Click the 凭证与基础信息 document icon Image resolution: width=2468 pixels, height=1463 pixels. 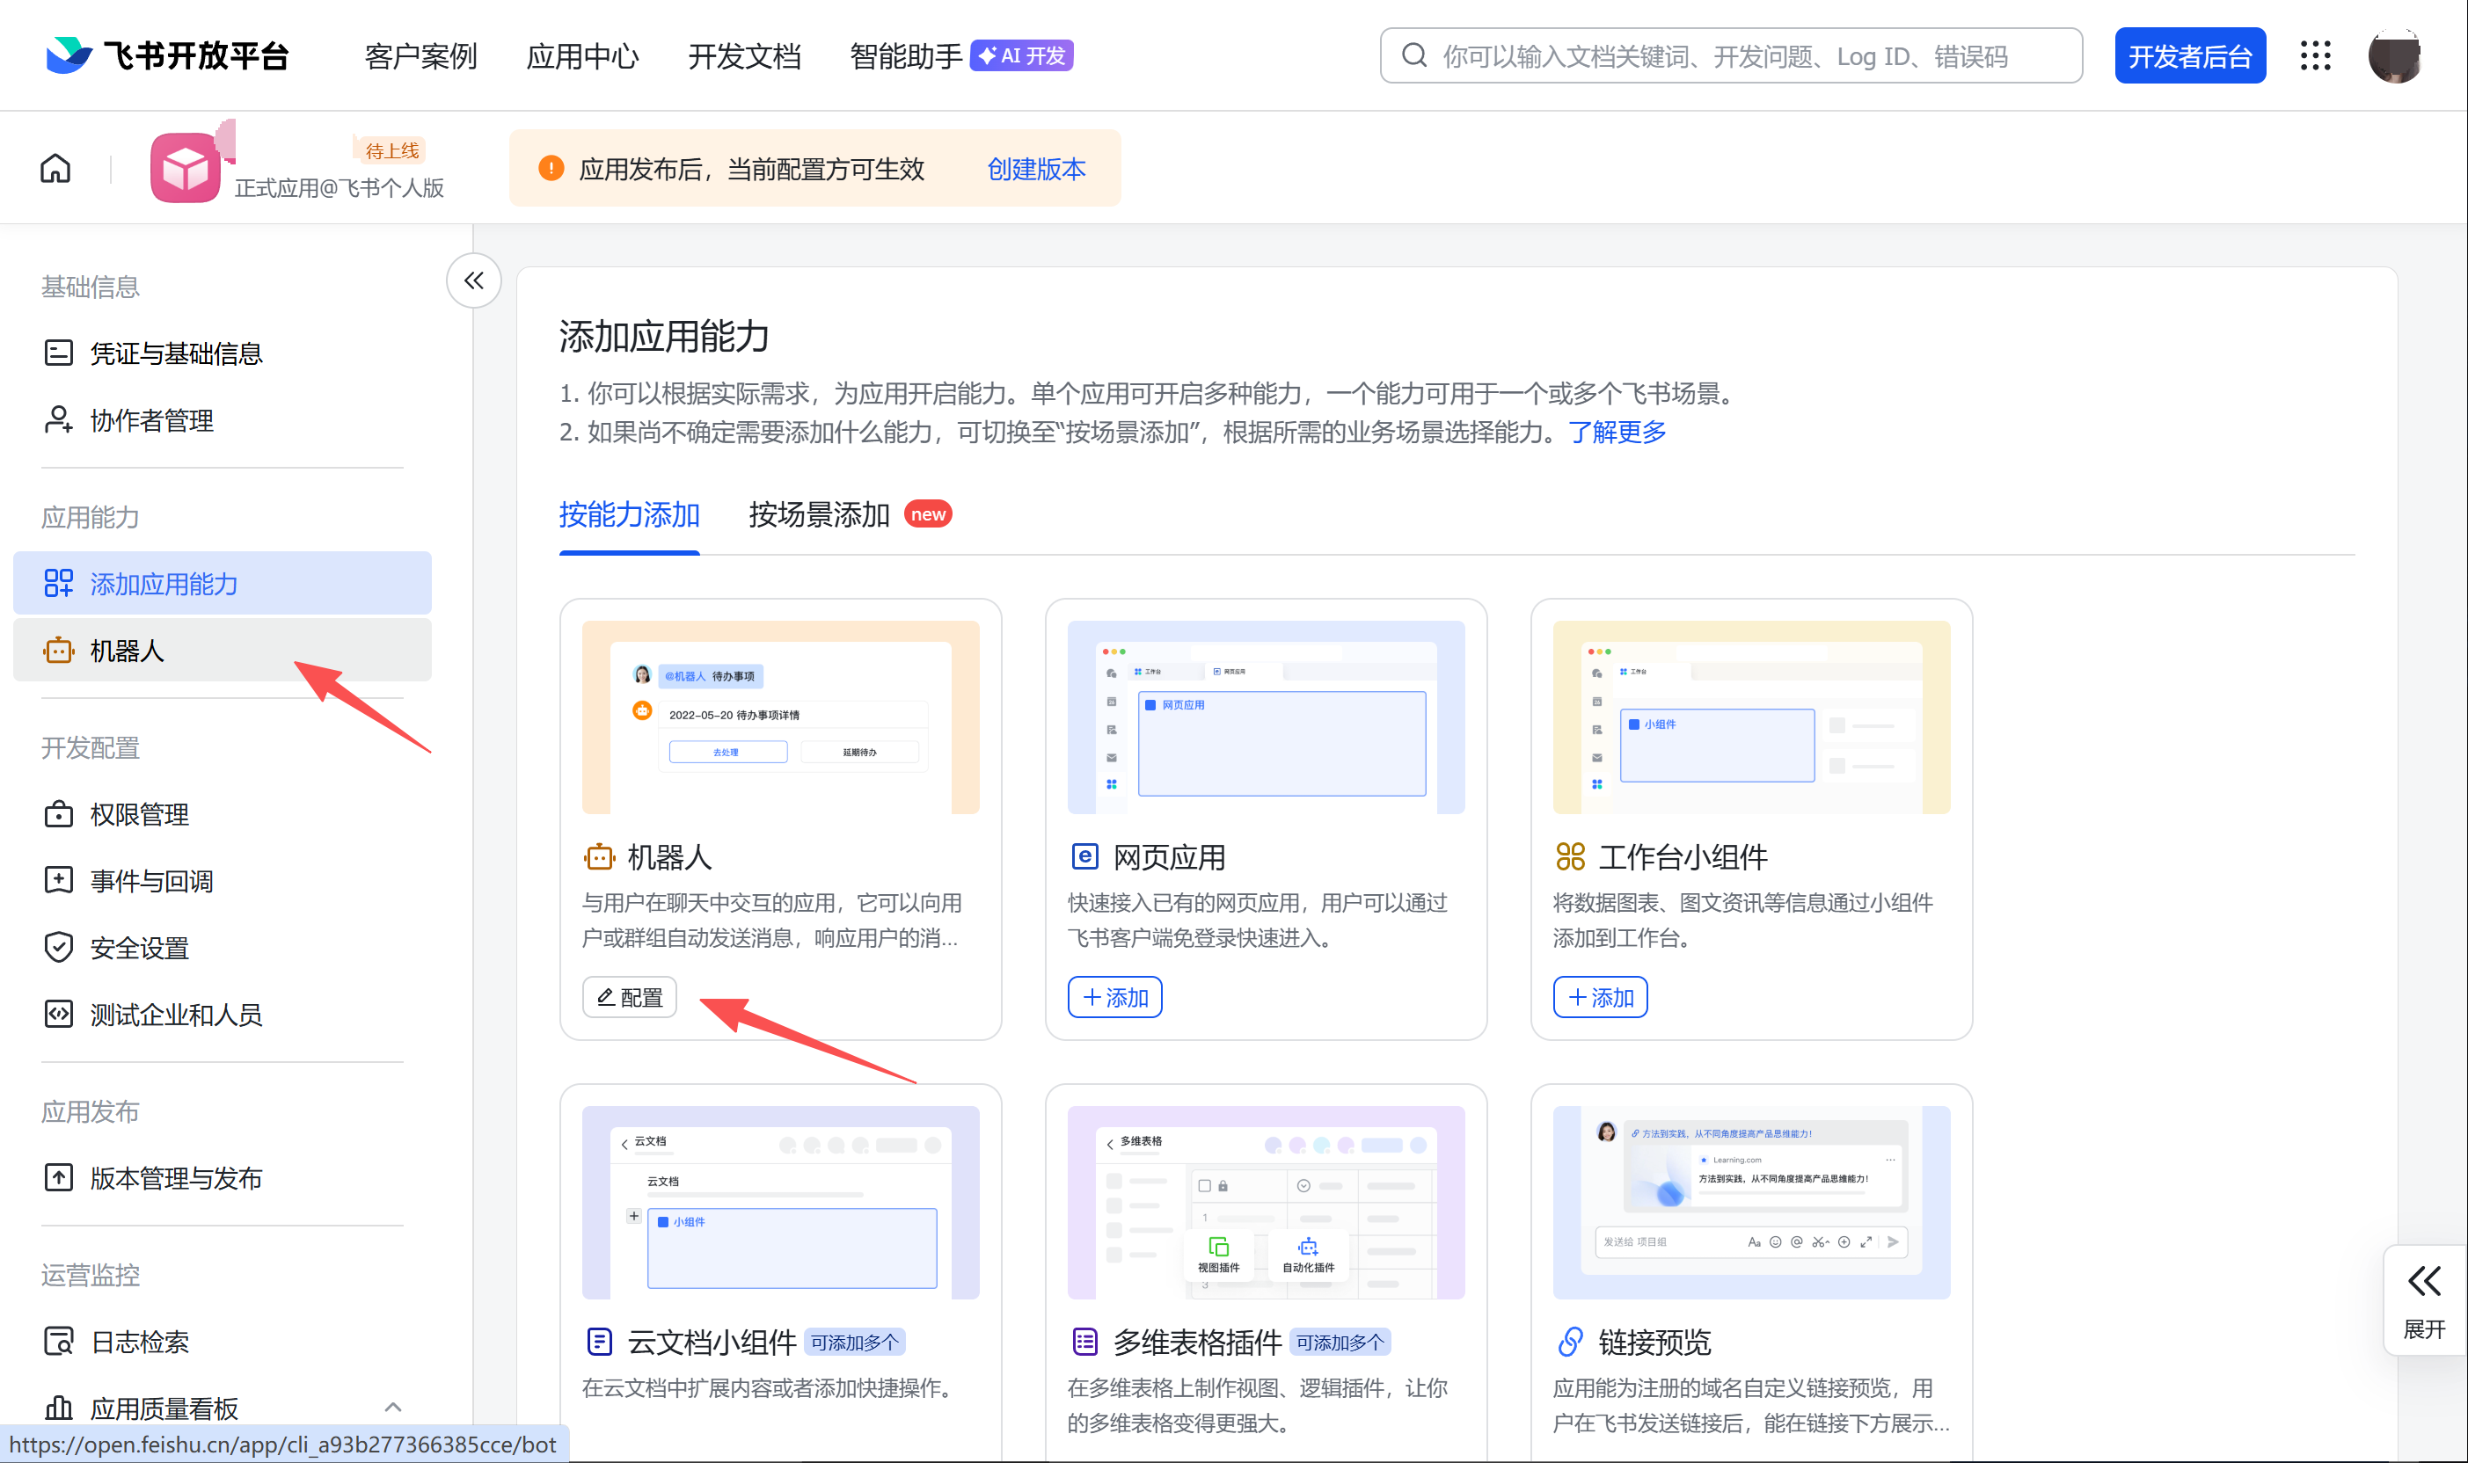(58, 353)
